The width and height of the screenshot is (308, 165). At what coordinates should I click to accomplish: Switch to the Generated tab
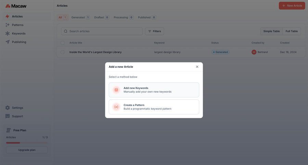pyautogui.click(x=80, y=17)
